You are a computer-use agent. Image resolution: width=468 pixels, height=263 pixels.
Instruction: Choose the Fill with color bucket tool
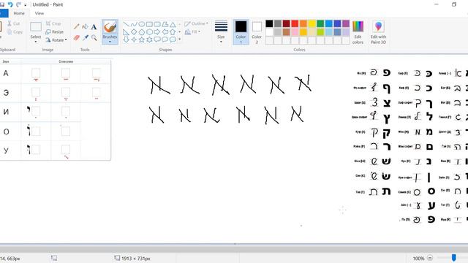[85, 27]
